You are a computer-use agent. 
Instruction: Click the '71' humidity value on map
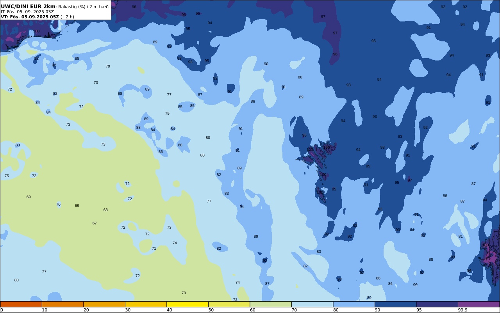pyautogui.click(x=154, y=249)
